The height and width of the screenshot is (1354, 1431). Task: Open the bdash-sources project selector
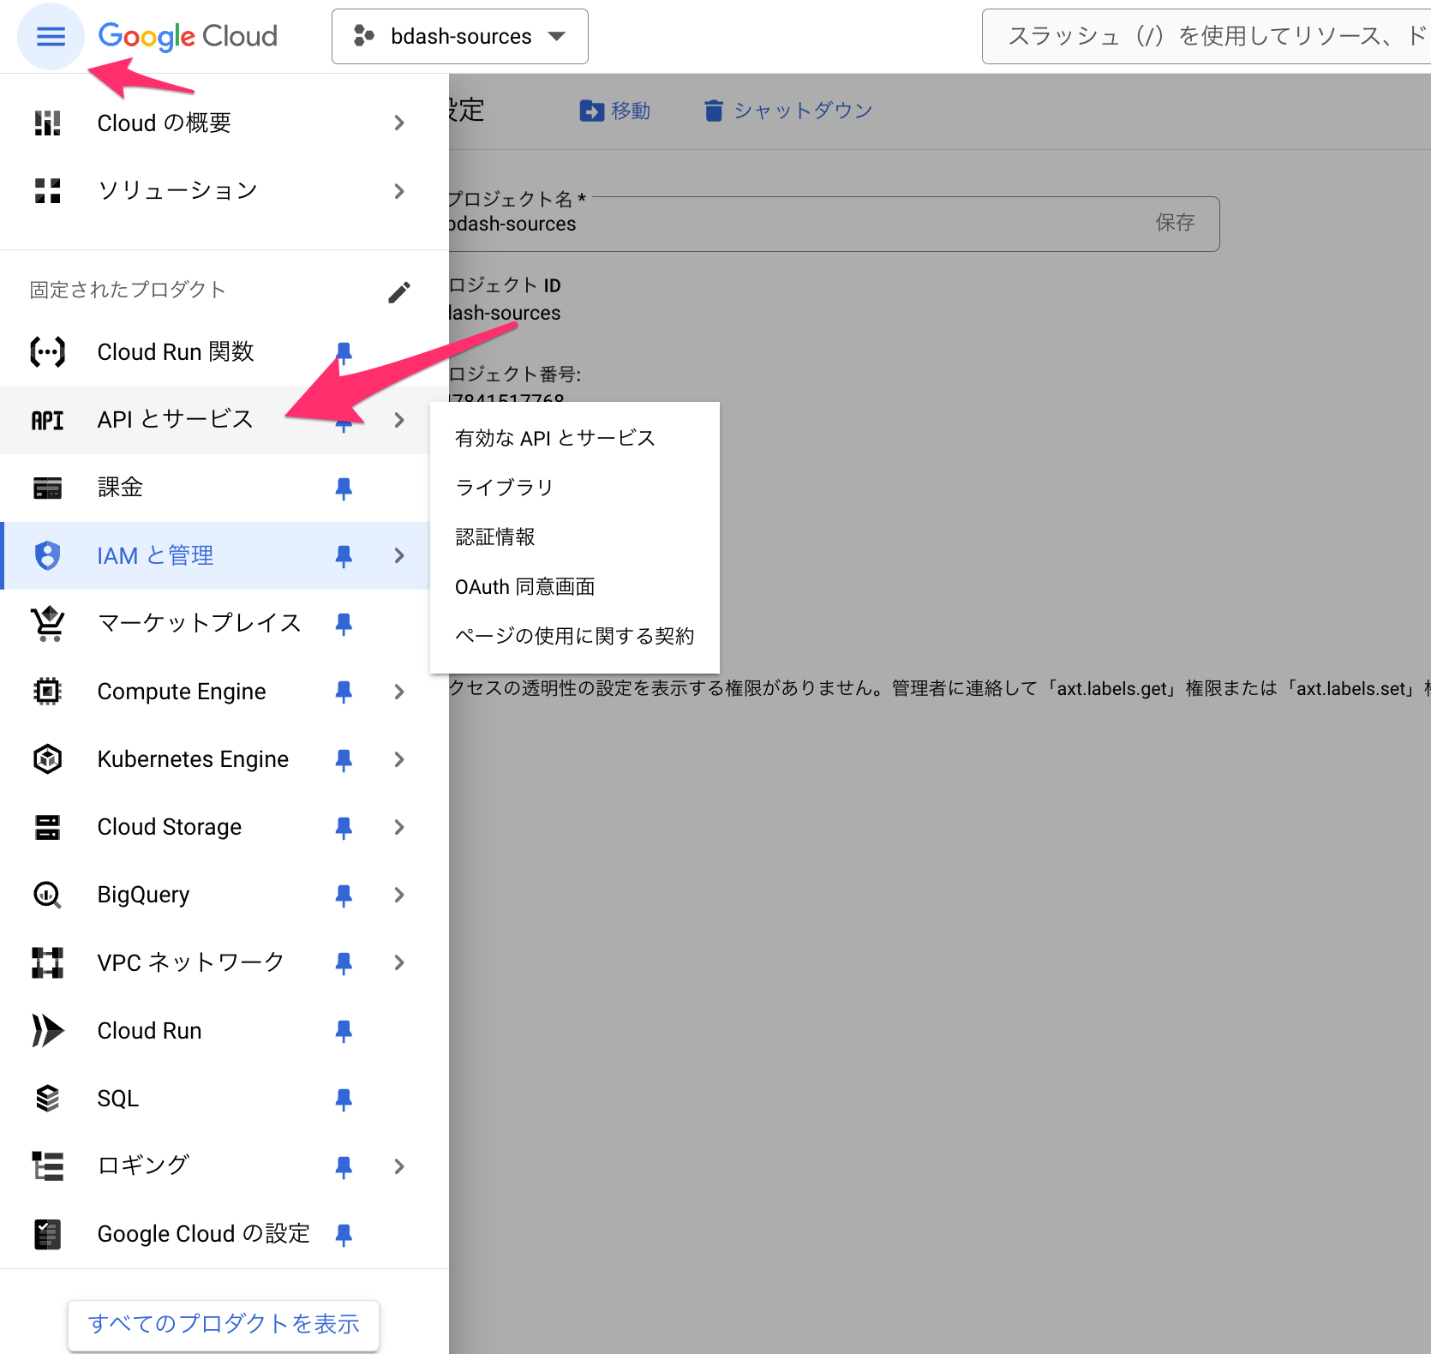459,36
